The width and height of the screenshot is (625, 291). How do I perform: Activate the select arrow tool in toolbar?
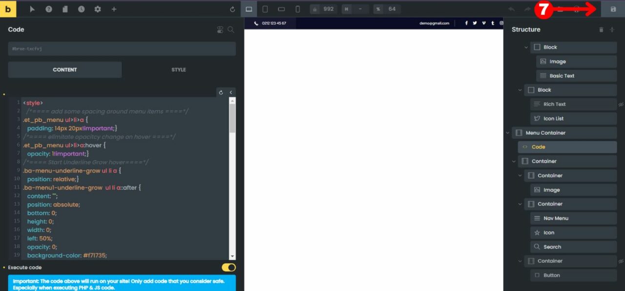click(x=32, y=9)
